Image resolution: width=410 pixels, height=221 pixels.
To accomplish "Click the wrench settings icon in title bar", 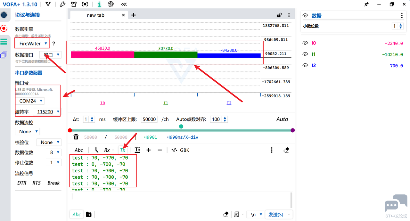I will (x=63, y=4).
